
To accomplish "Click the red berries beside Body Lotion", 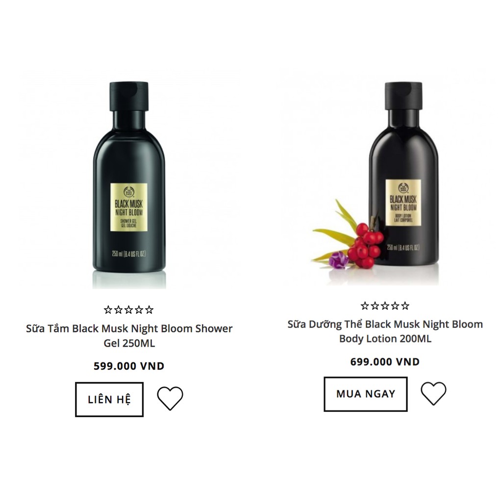I will coord(365,245).
